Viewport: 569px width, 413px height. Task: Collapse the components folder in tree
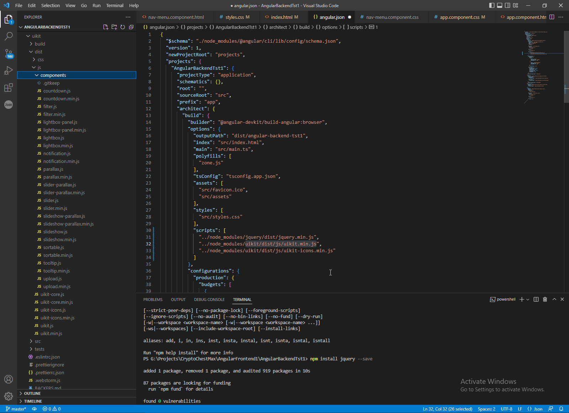tap(37, 75)
